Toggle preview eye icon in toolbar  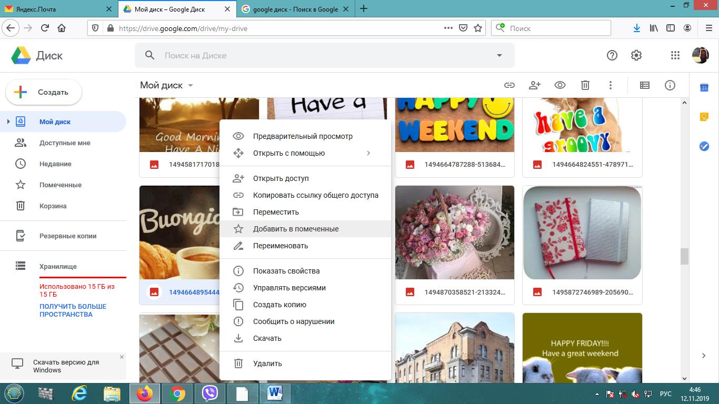coord(560,85)
